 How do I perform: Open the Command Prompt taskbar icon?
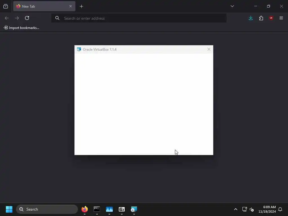point(97,209)
